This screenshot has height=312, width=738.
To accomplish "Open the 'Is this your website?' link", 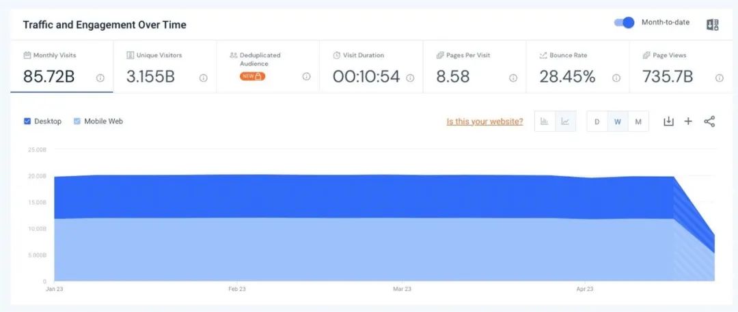I will click(x=484, y=122).
